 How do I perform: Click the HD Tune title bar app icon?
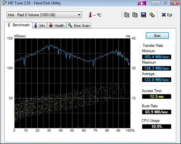4,3
